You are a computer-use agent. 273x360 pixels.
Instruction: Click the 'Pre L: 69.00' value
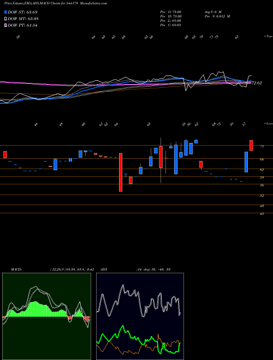171,21
